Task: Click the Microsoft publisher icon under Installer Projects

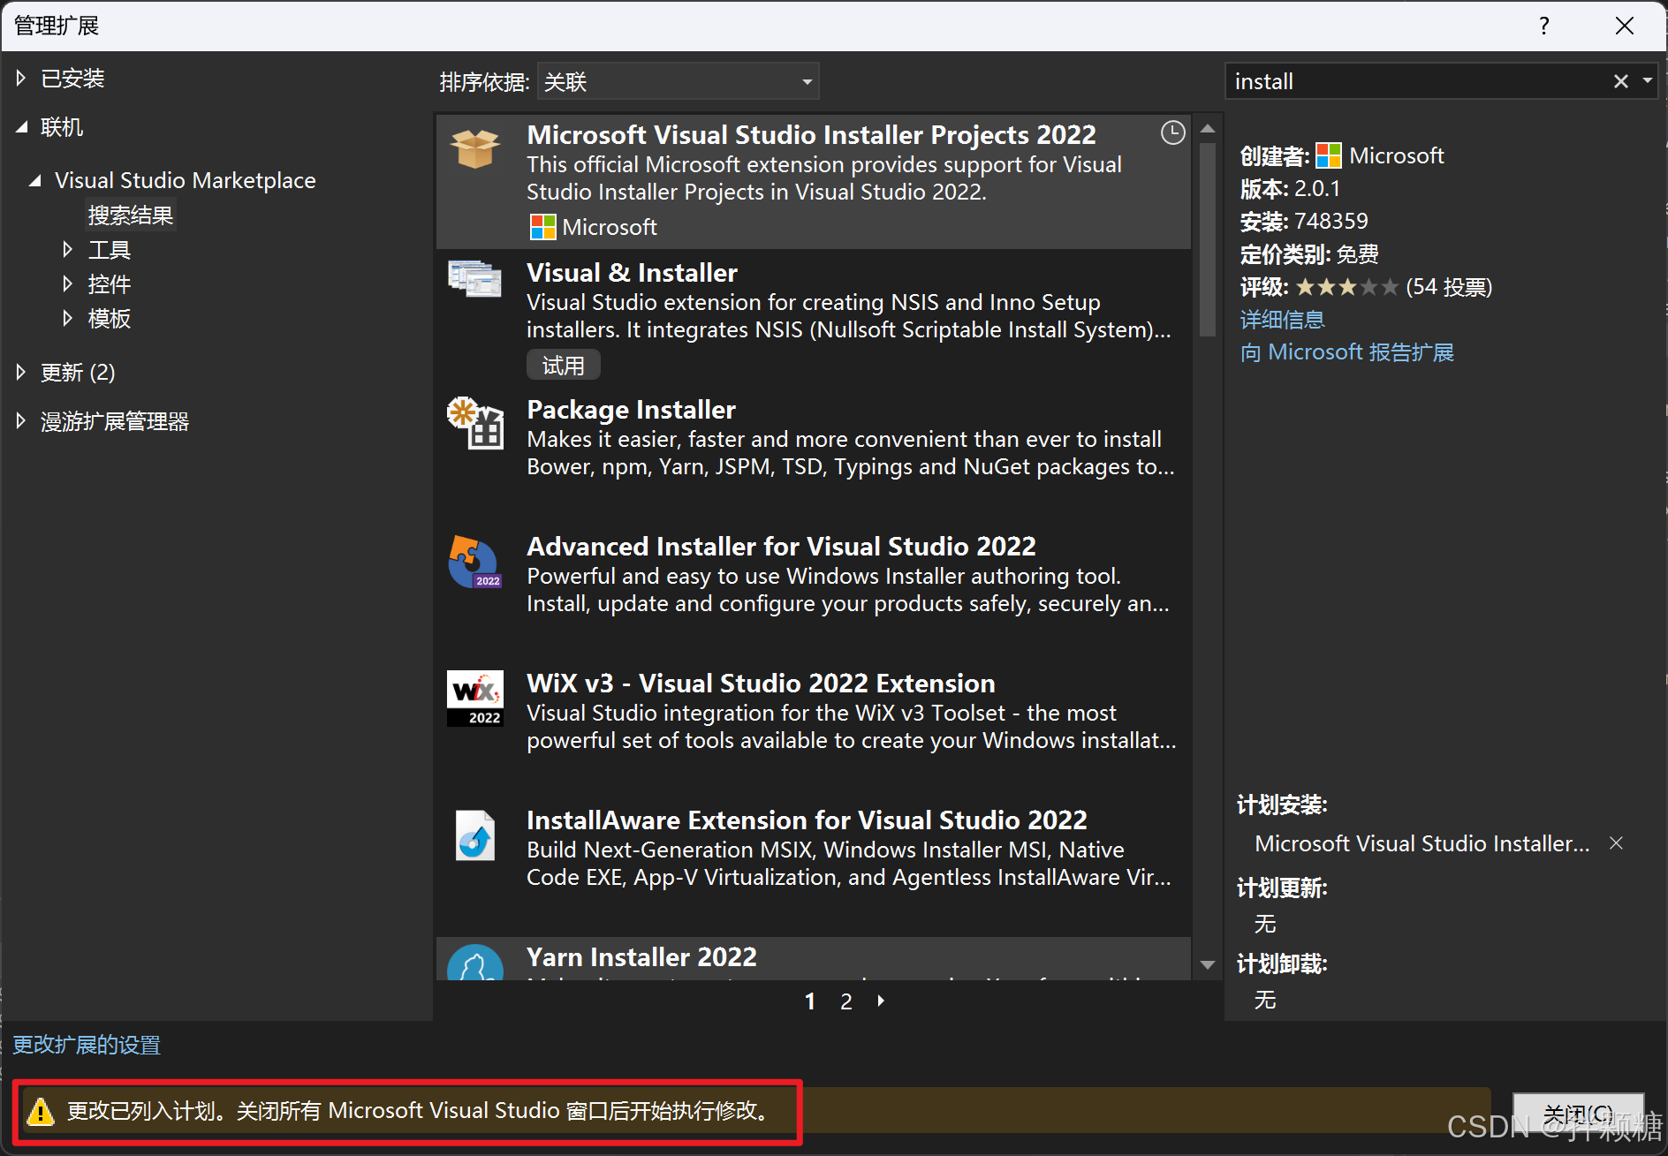Action: (x=542, y=227)
